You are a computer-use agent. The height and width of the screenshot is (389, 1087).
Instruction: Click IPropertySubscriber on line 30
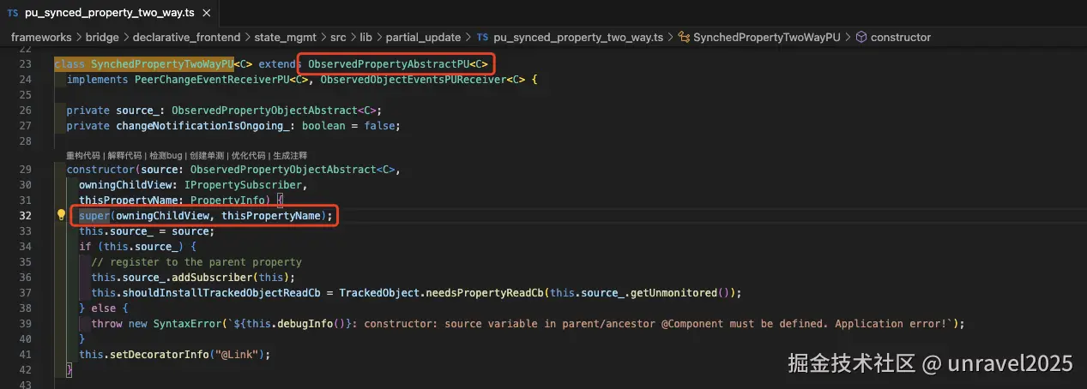pyautogui.click(x=244, y=185)
